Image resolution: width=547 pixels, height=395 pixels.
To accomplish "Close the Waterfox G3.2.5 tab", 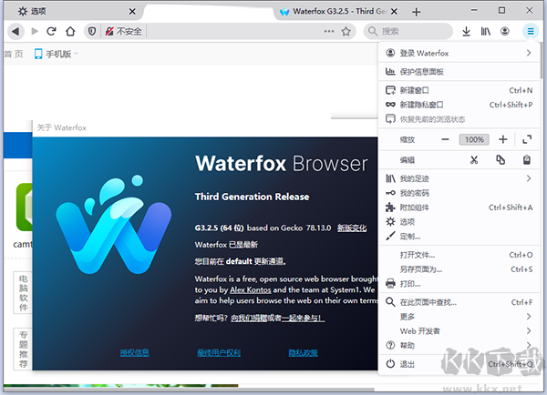I will [394, 12].
